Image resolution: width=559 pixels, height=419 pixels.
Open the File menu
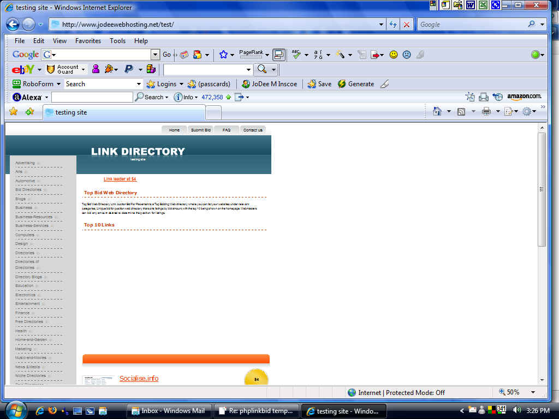(20, 41)
